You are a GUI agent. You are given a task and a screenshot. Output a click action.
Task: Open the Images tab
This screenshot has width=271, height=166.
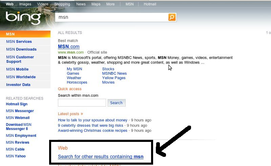tap(25, 4)
